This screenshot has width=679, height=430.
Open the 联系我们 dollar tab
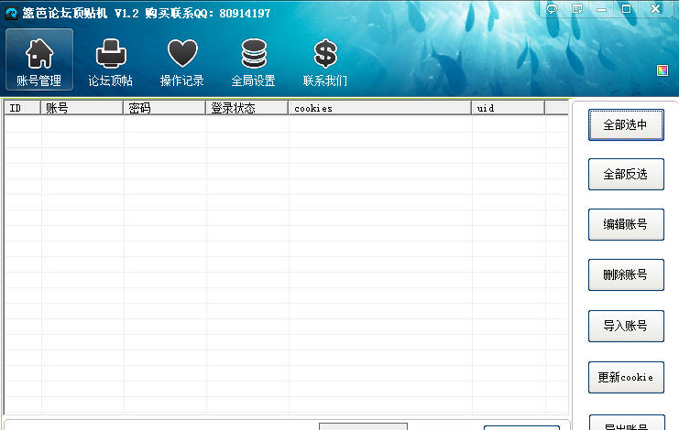[324, 62]
